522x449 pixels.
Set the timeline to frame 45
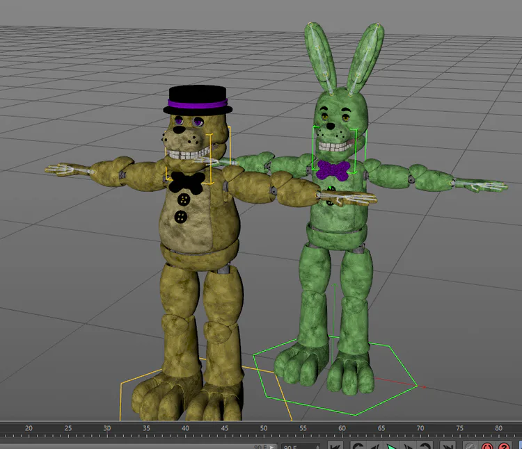[x=225, y=428]
